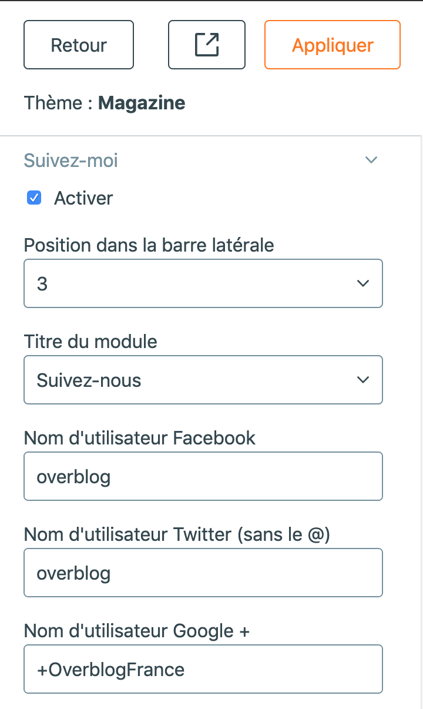Click the Activer label text
Screen dimensions: 423x709
[83, 198]
